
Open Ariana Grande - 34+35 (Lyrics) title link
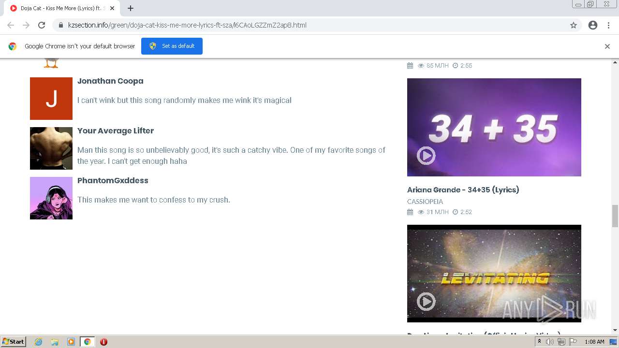[463, 190]
